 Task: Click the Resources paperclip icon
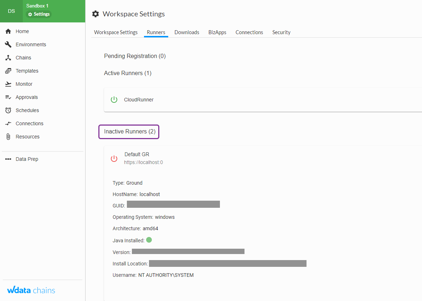pos(8,137)
